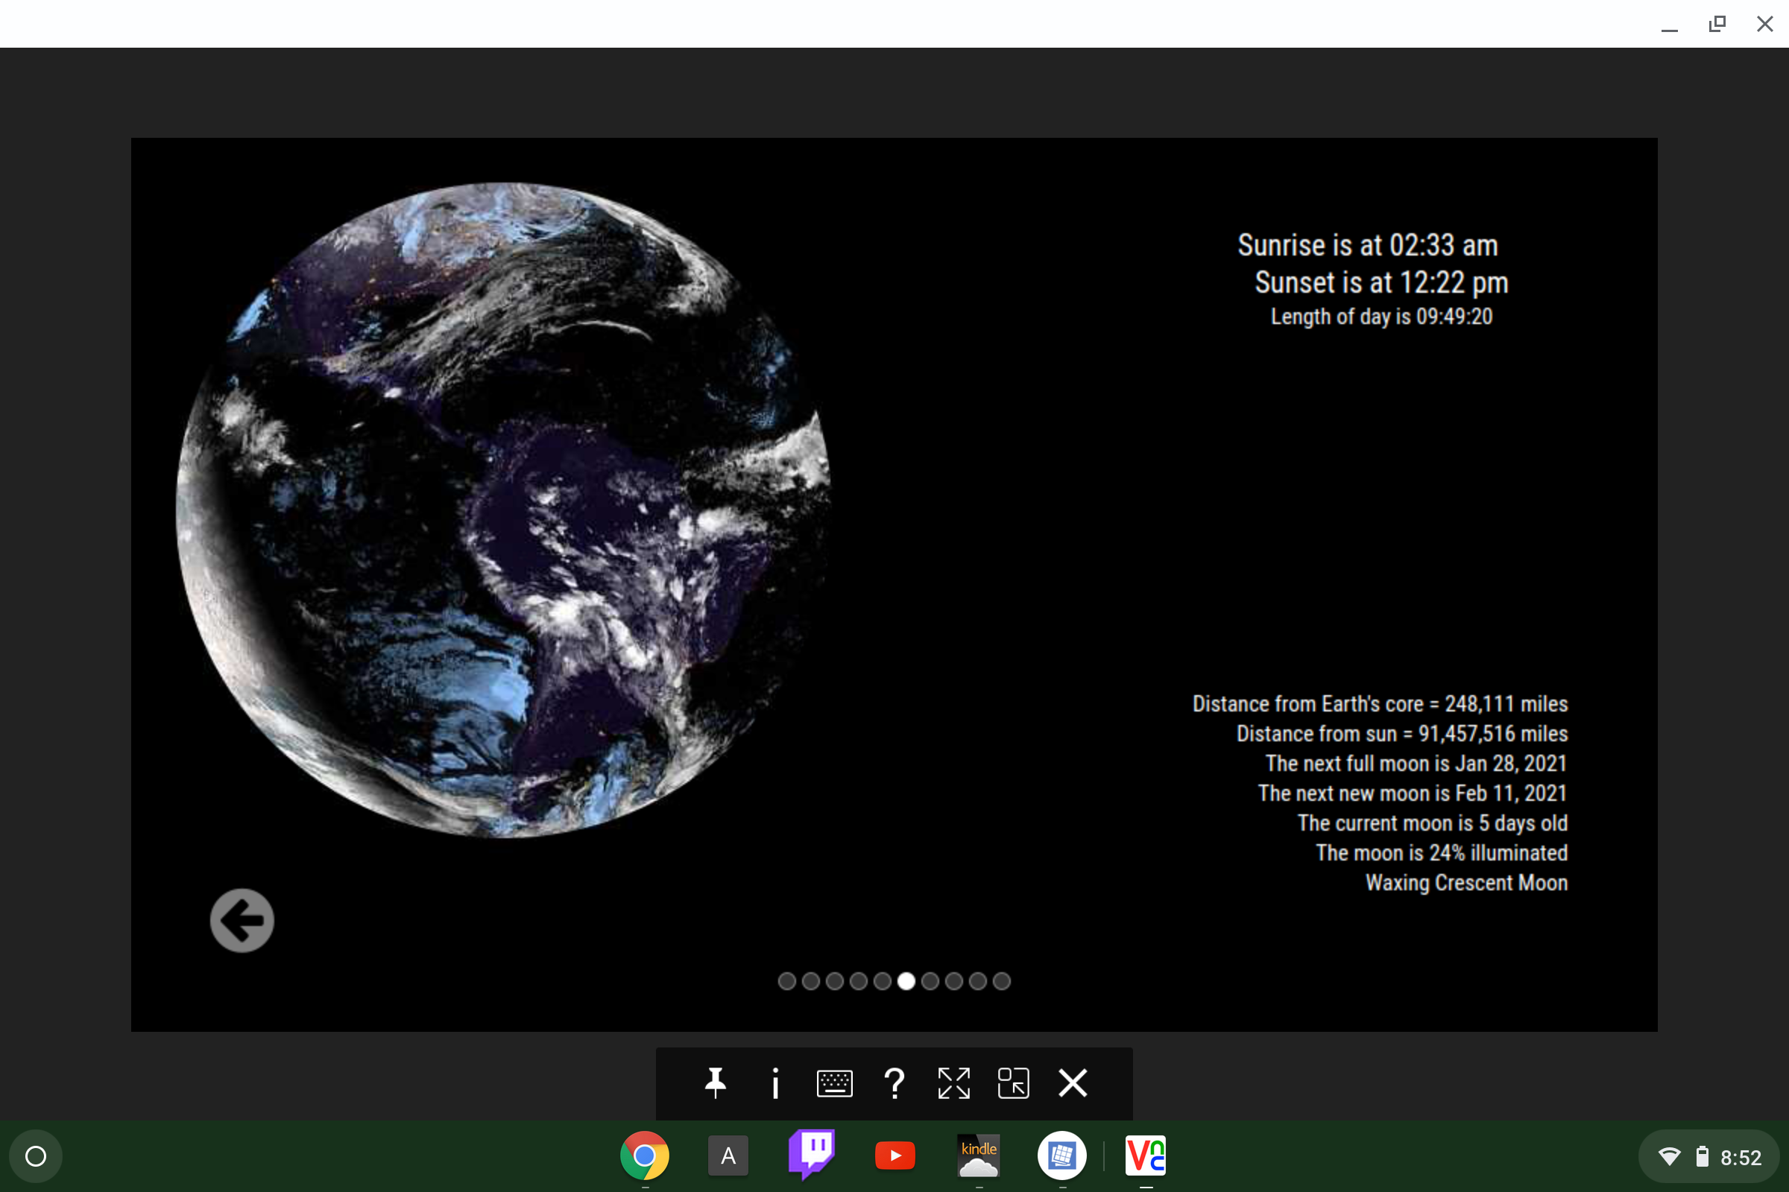Click the pin icon in bottom toolbar

pyautogui.click(x=715, y=1082)
